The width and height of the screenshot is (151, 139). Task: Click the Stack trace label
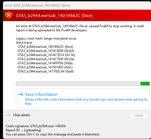[x=24, y=43]
